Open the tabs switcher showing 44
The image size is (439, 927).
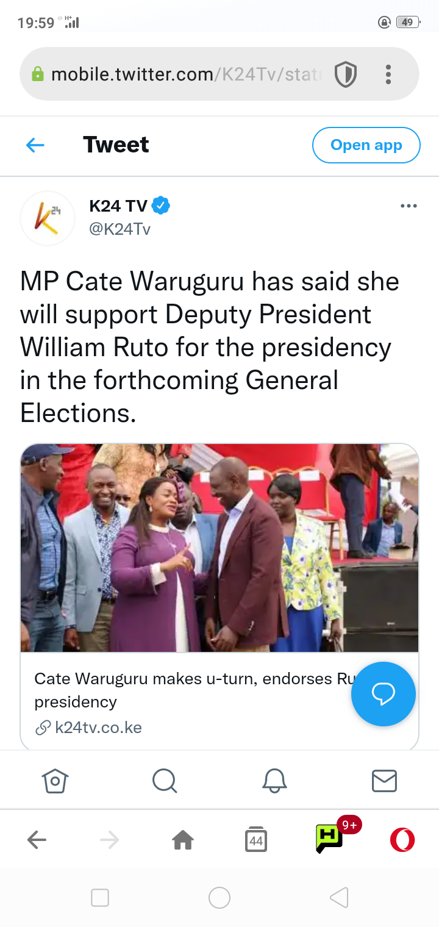click(x=256, y=840)
